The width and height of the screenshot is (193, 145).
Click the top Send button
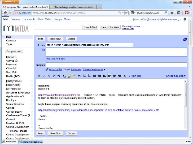[41, 39]
